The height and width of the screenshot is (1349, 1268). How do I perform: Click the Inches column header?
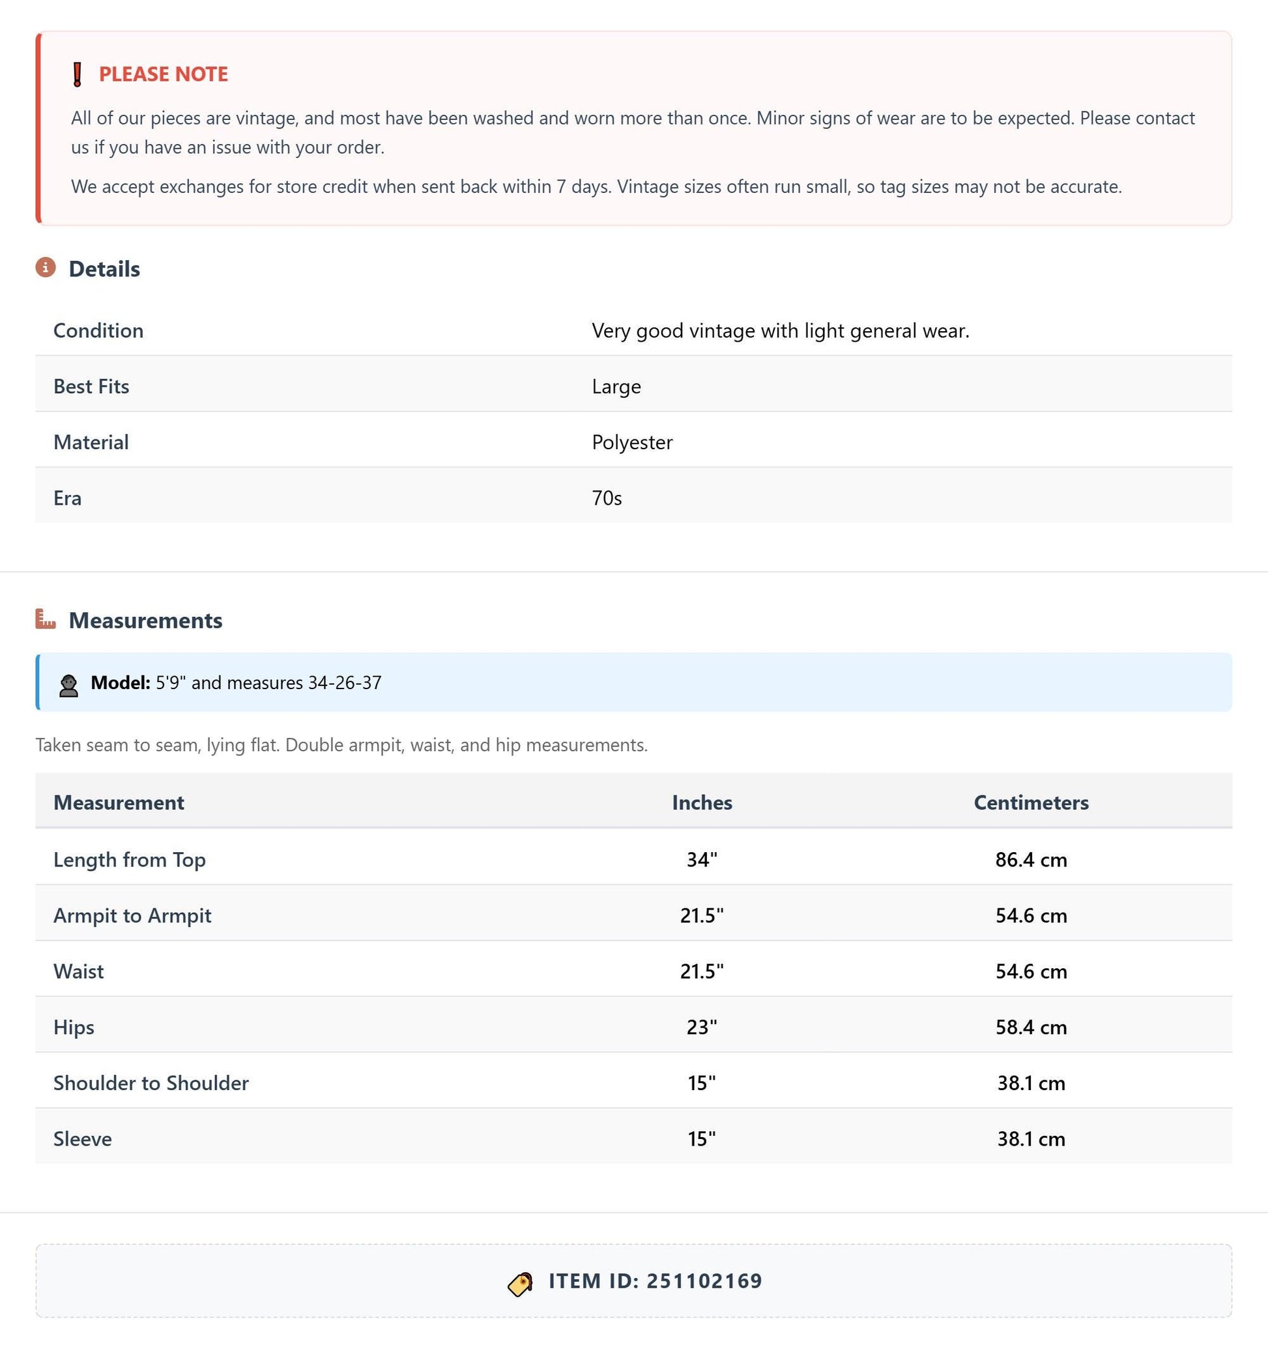702,802
